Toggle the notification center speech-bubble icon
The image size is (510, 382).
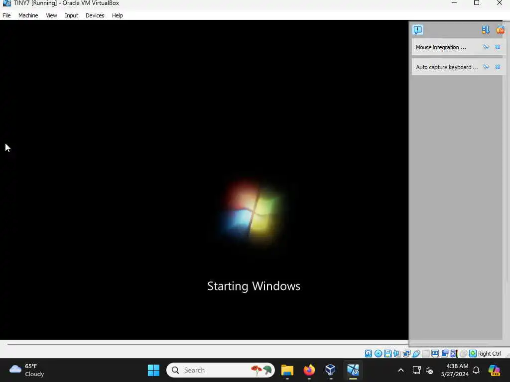click(418, 29)
